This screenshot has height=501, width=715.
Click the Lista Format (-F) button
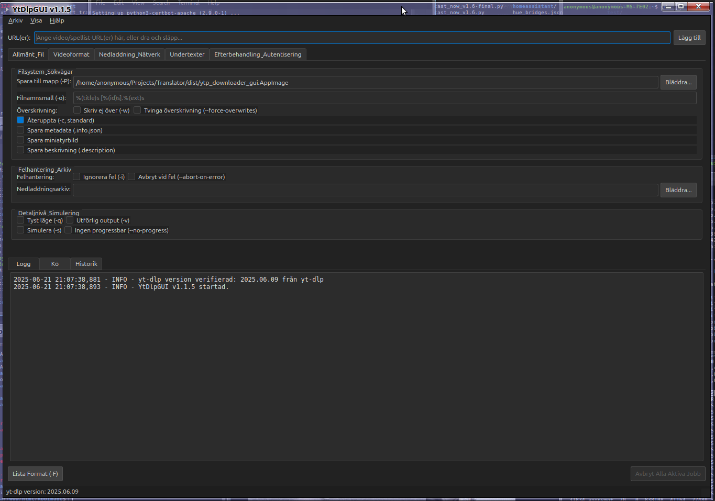[x=35, y=473]
